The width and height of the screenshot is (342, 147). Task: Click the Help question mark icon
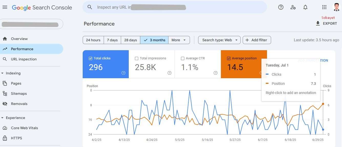pos(281,7)
